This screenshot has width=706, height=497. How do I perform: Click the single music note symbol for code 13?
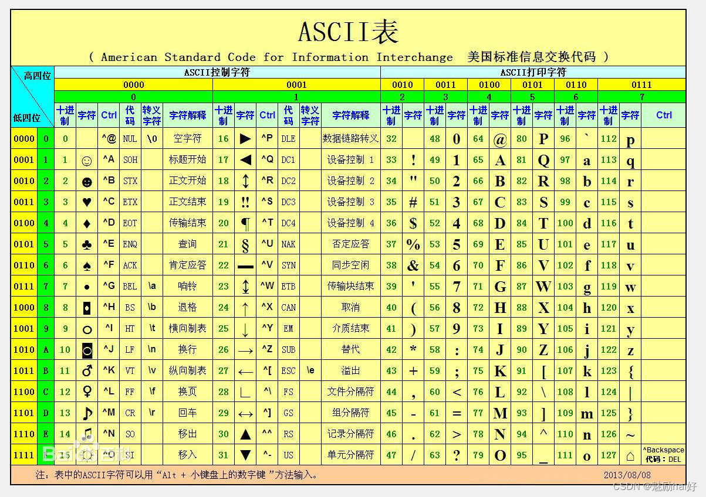[x=87, y=413]
